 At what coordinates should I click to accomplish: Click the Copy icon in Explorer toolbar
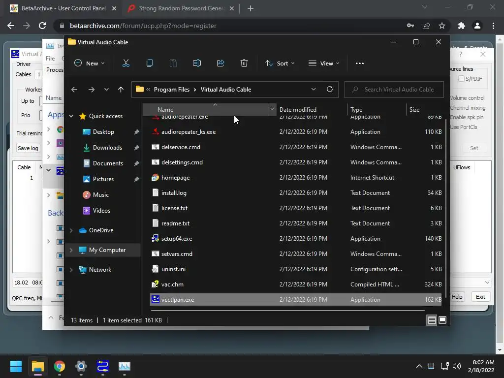click(150, 63)
